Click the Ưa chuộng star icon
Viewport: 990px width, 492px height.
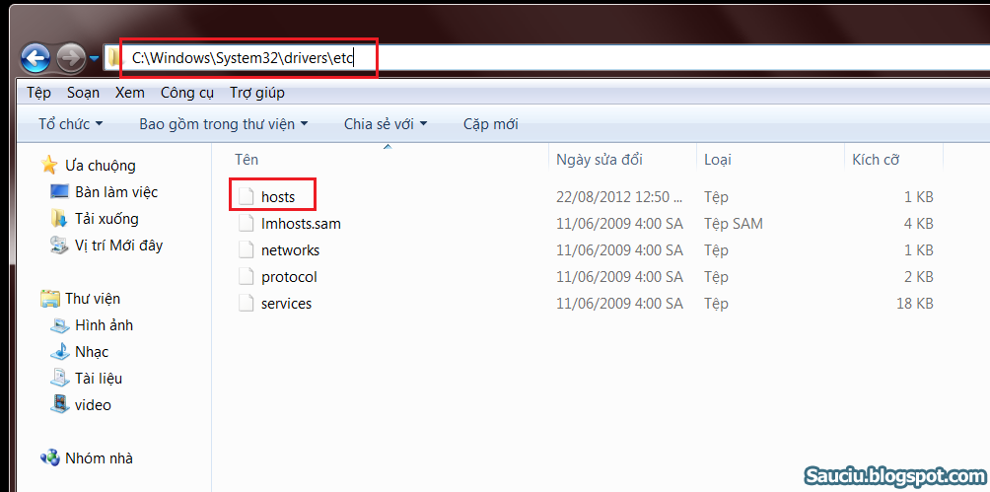click(48, 166)
